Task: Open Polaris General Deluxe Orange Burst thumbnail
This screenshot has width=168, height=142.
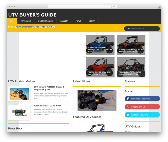Action: coord(131,45)
